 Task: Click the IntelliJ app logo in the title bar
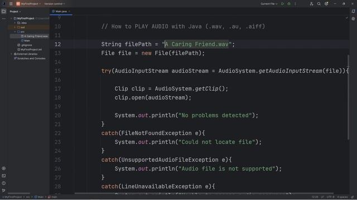[x=3, y=4]
